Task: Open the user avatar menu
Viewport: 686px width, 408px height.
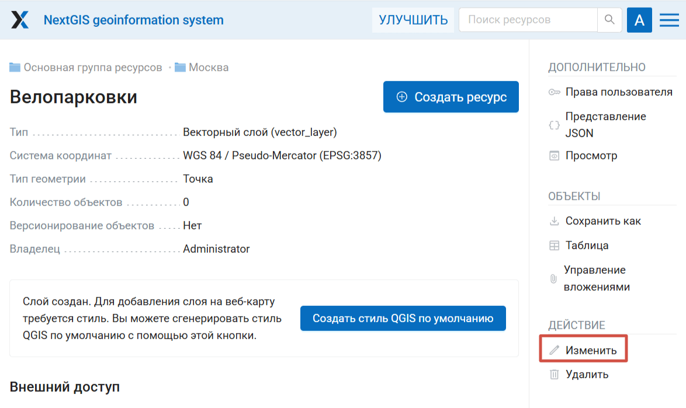Action: click(x=639, y=20)
